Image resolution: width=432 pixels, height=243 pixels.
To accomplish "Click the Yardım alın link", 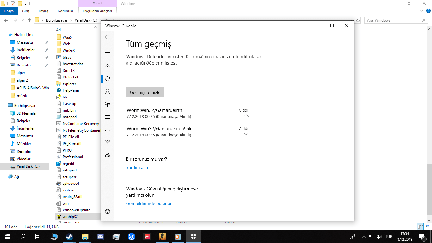I will point(137,167).
